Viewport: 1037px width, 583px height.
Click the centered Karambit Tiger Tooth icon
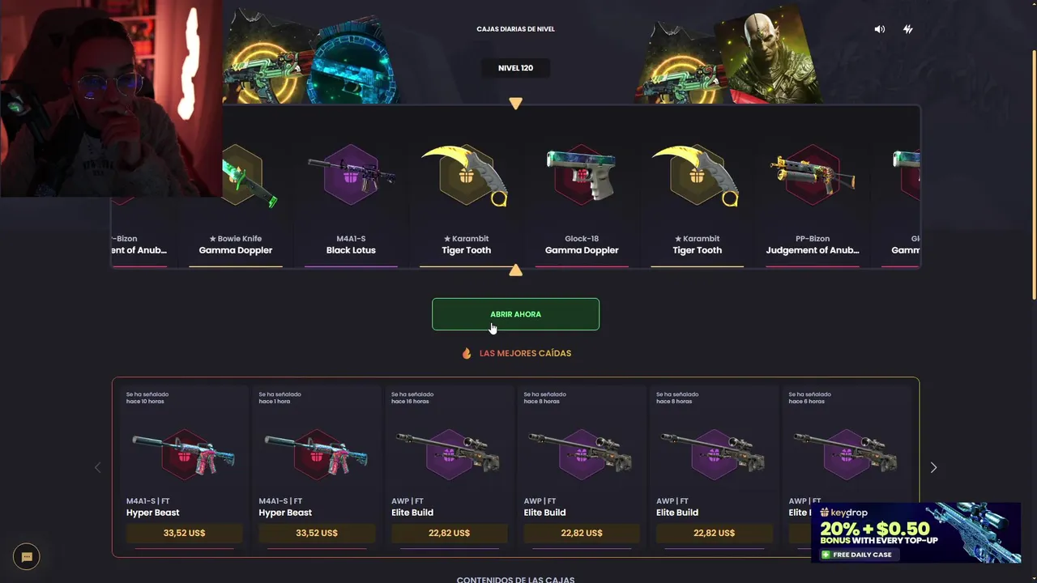pyautogui.click(x=466, y=175)
